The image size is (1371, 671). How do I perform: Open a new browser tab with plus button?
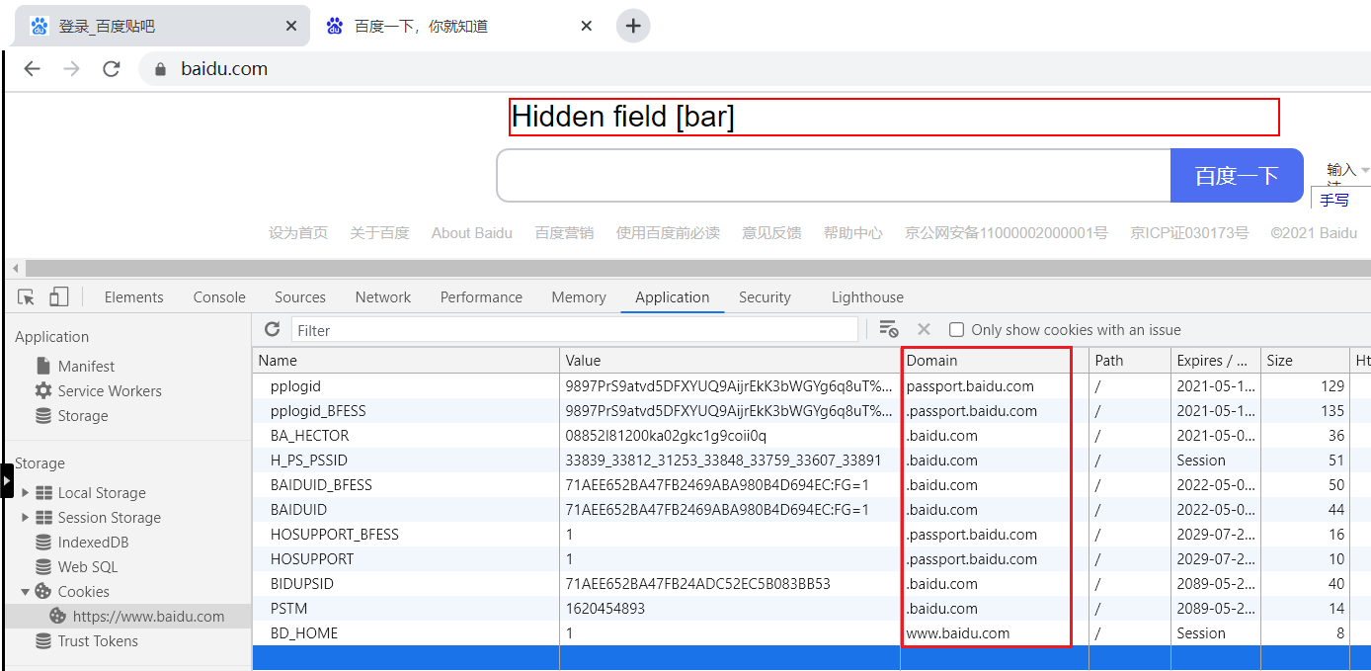(x=633, y=26)
